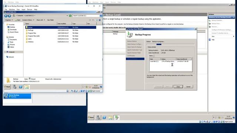Open Machine menu of Server Backup VirtualBox window
This screenshot has height=133, width=237.
12,9
